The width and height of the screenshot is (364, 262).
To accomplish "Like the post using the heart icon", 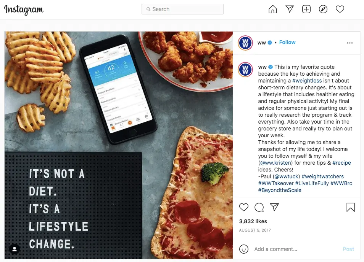I will click(x=244, y=207).
